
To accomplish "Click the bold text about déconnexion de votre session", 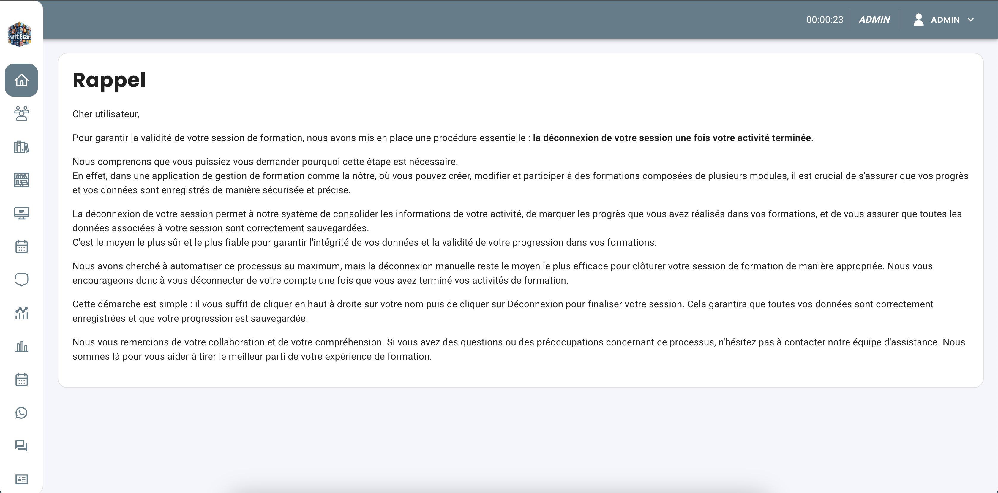I will 673,138.
